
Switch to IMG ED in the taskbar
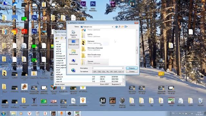click(77, 113)
